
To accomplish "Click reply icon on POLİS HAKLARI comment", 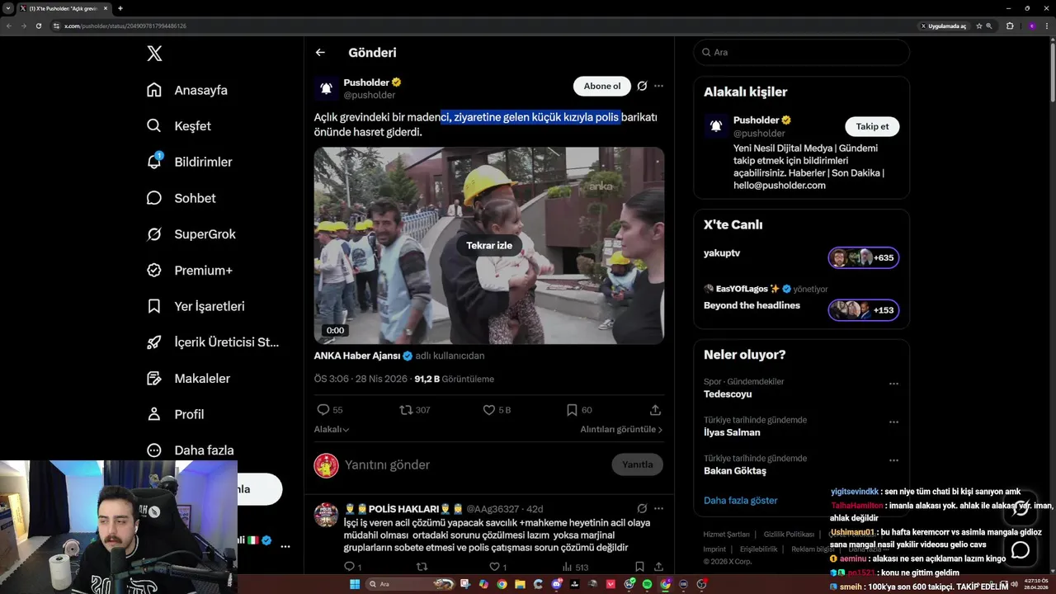I will pos(349,567).
